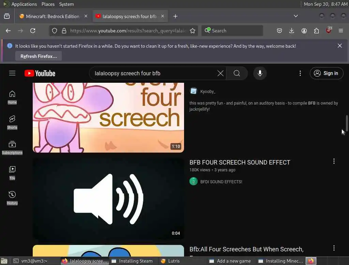The image size is (349, 265).
Task: Close the lalaloopsy screech tab
Action: point(163,16)
